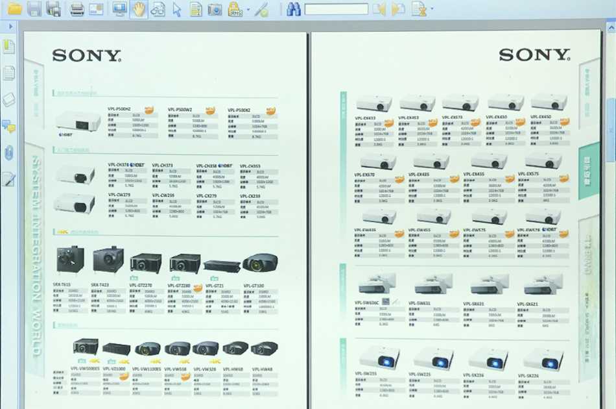Open the Layers panel in sidebar

8,99
